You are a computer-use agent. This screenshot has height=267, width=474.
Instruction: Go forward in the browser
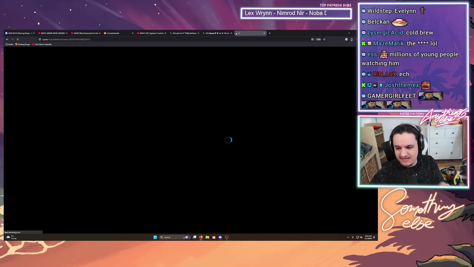[x=12, y=39]
